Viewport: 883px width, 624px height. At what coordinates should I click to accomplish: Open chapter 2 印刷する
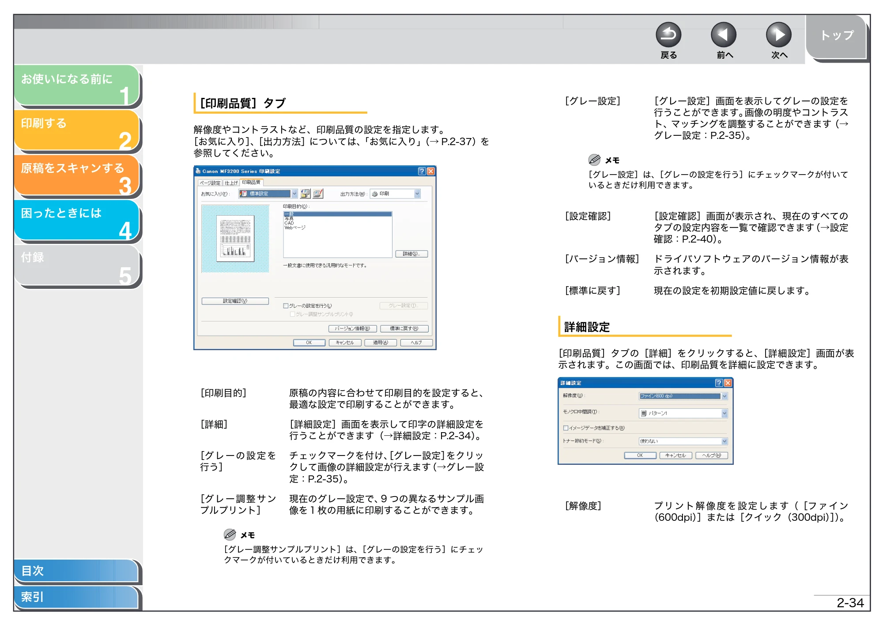77,130
